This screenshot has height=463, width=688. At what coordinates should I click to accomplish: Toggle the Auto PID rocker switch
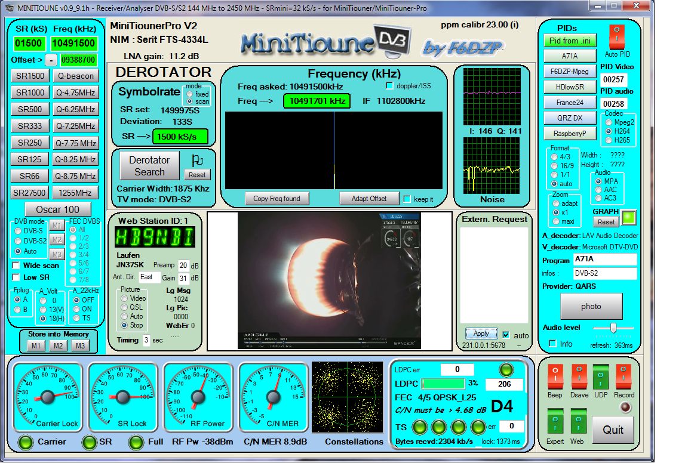tap(617, 37)
